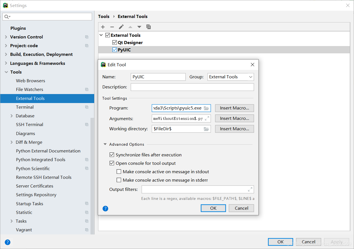Collapse External Tools group in tool list
354x249 pixels.
pyautogui.click(x=101, y=35)
